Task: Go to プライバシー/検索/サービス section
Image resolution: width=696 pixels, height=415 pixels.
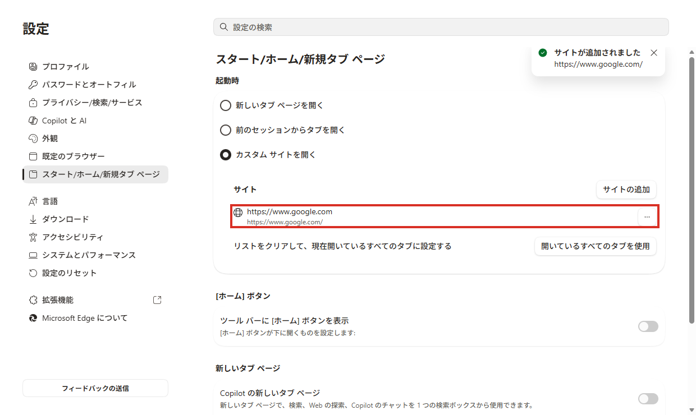Action: click(95, 103)
